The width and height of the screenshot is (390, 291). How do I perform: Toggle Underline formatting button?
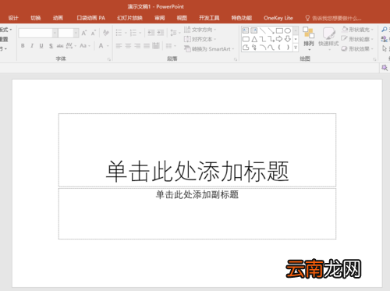pos(41,46)
